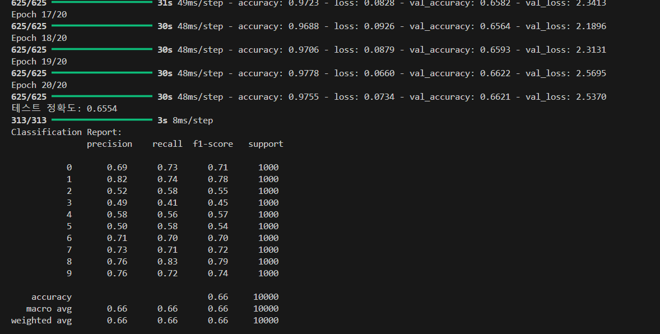This screenshot has width=660, height=334.
Task: Click class 0 recall value 0.73
Action: (x=168, y=168)
